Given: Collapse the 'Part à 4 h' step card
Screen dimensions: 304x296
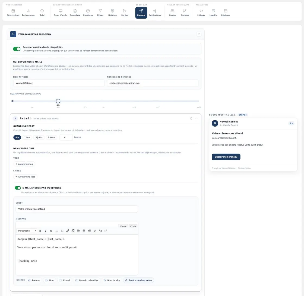Looking at the screenshot, I should [x=197, y=118].
